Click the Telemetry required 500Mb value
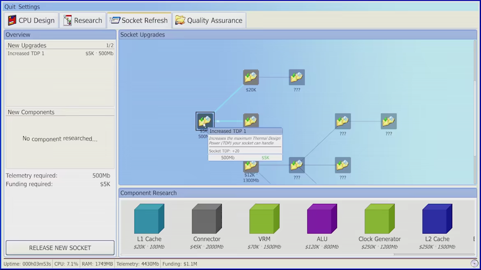Viewport: 481px width, 270px height. pyautogui.click(x=101, y=175)
